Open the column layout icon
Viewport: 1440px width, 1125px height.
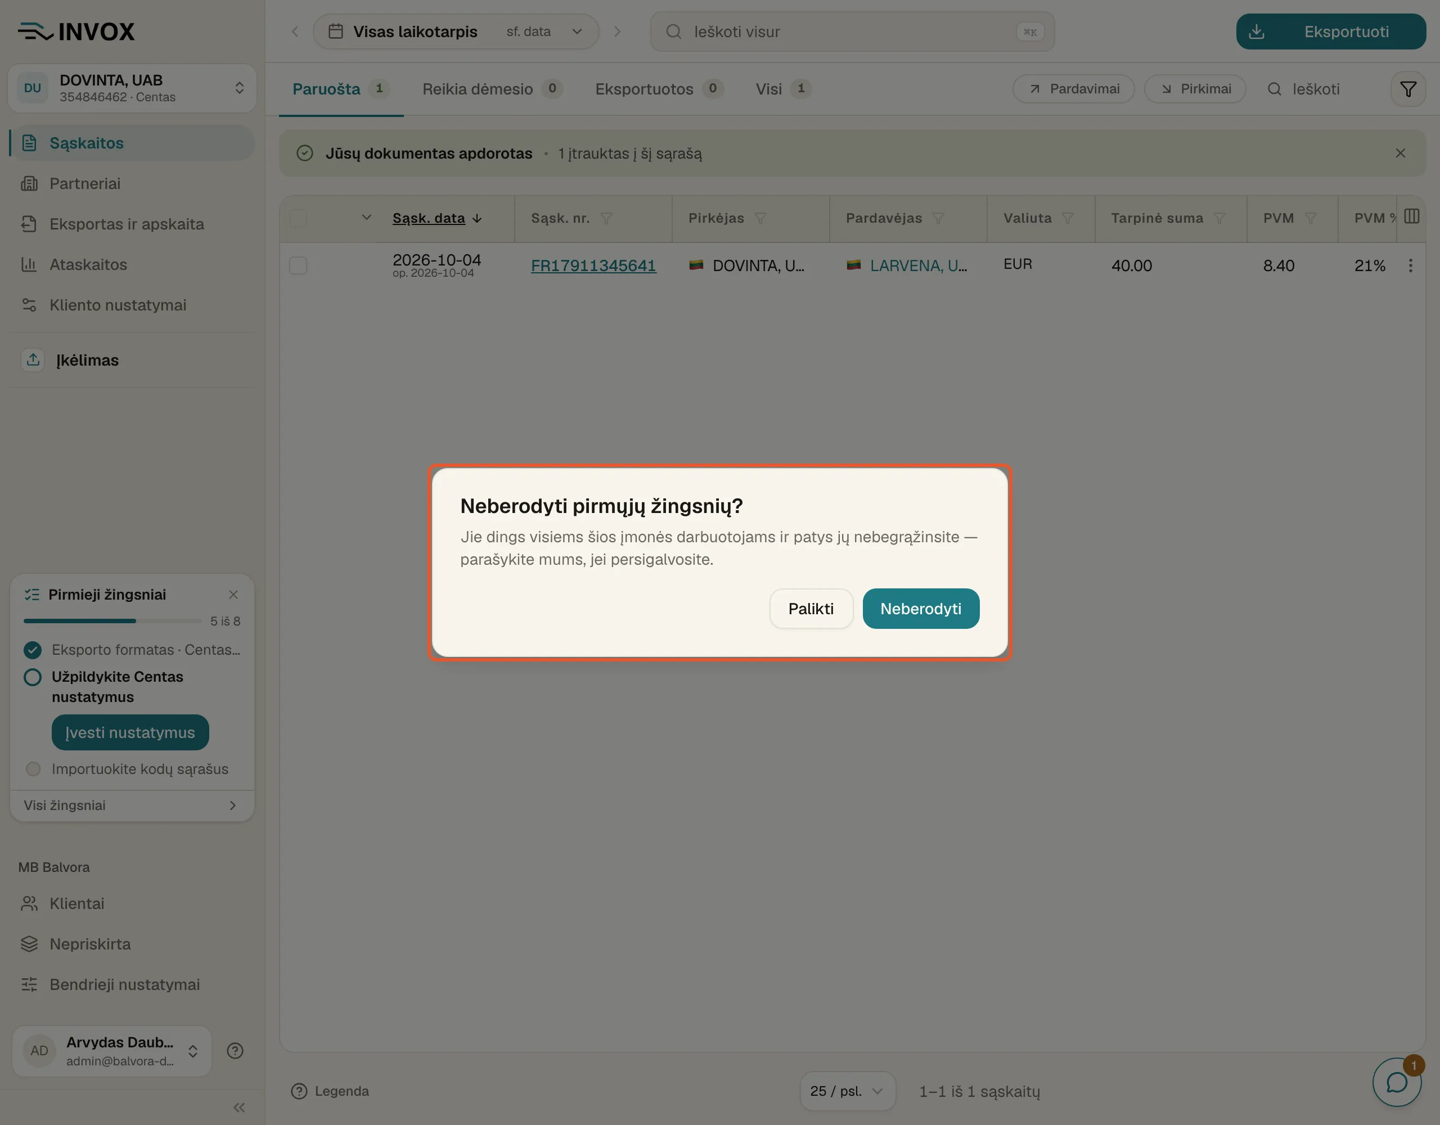click(x=1412, y=217)
